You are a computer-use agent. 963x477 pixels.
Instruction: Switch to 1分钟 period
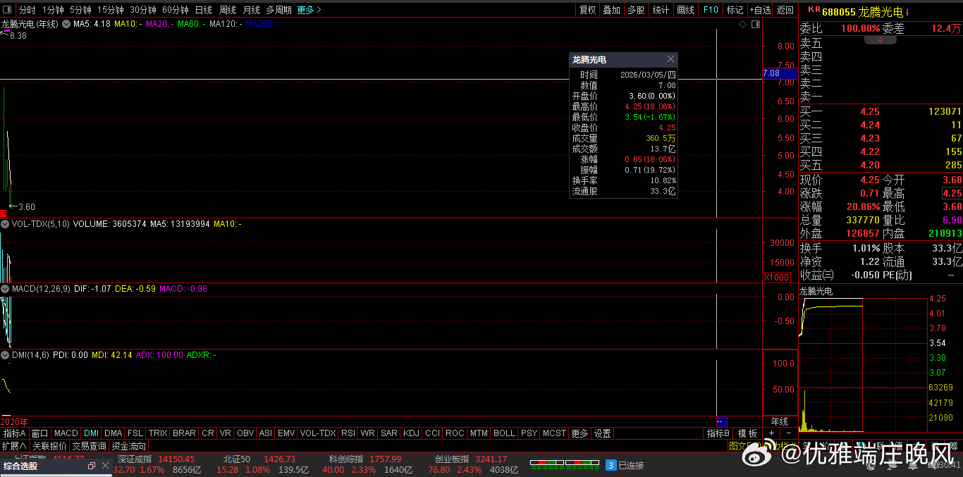54,10
